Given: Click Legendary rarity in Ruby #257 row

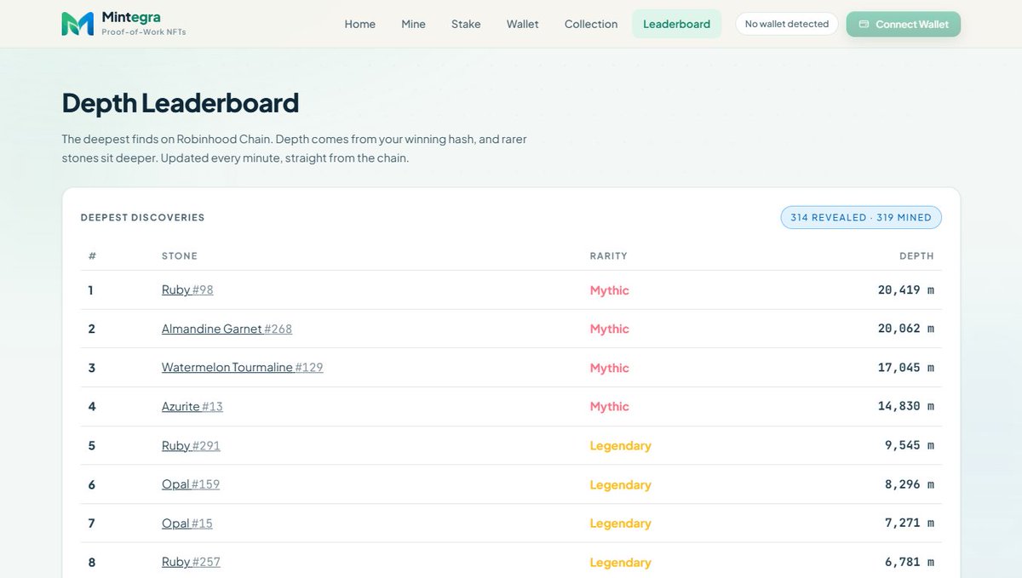Looking at the screenshot, I should pyautogui.click(x=621, y=563).
